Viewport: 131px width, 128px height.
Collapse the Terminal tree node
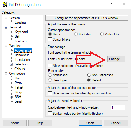coord(6,28)
